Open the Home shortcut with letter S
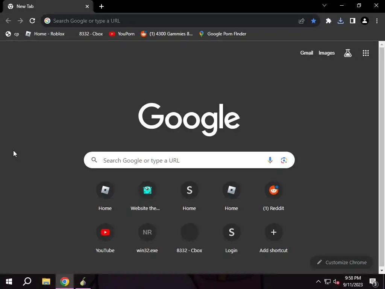 tap(189, 196)
